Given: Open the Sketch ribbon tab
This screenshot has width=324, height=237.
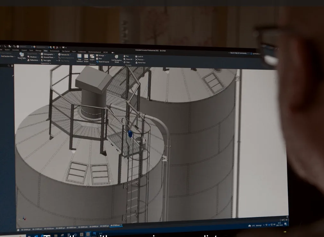Looking at the screenshot, I should point(7,50).
